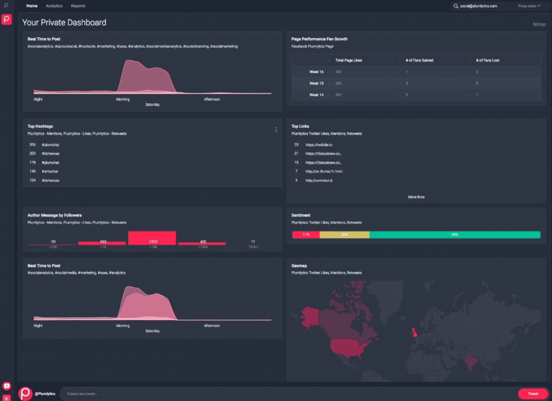Select #plumchat hashtag with 356 count

pos(50,144)
